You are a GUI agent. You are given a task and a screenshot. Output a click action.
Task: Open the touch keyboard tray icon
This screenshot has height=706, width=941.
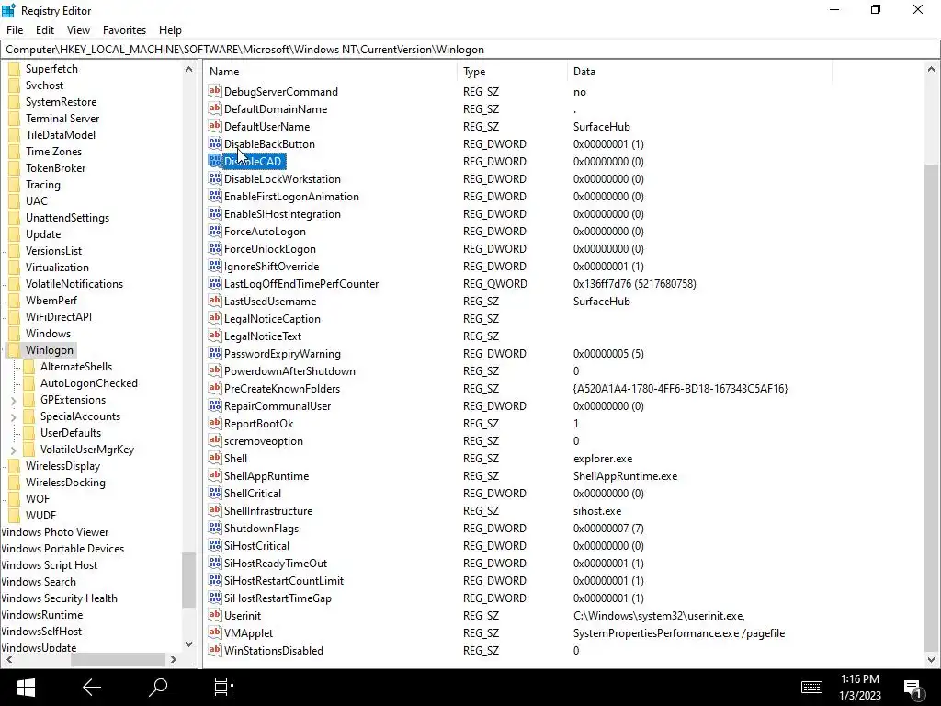click(811, 687)
